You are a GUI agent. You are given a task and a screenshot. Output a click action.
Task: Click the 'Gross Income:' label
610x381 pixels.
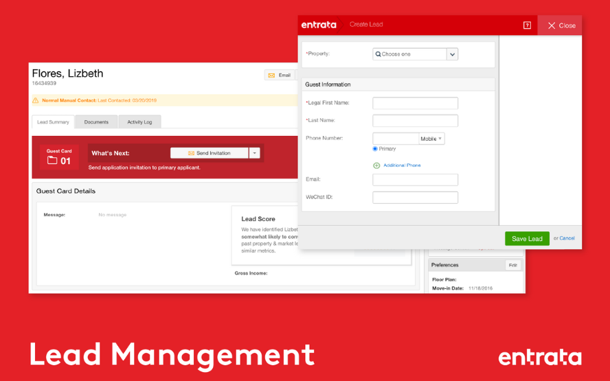click(251, 273)
